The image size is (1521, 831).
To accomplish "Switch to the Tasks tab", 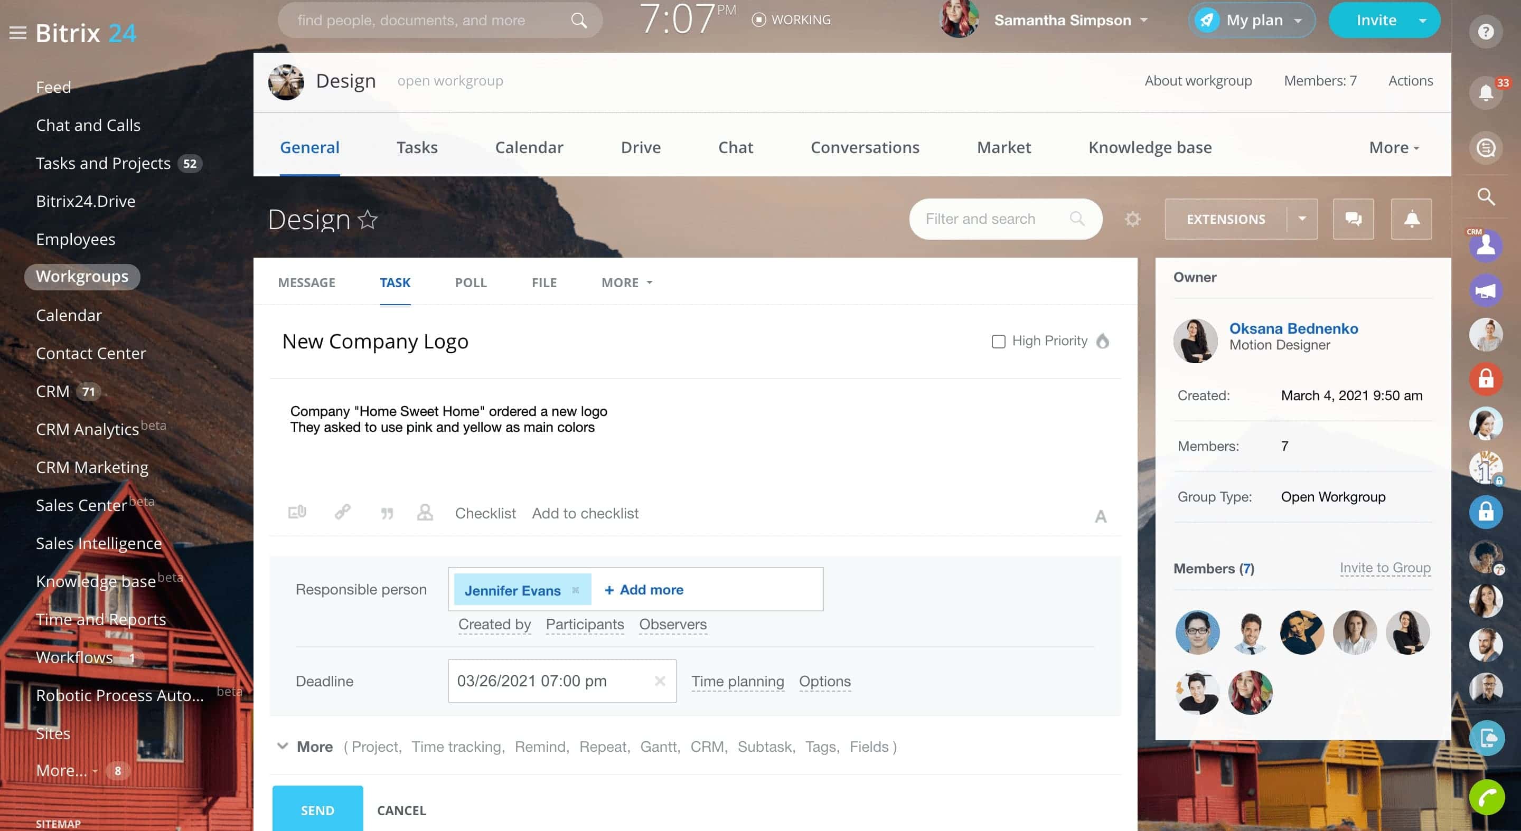I will click(x=417, y=147).
